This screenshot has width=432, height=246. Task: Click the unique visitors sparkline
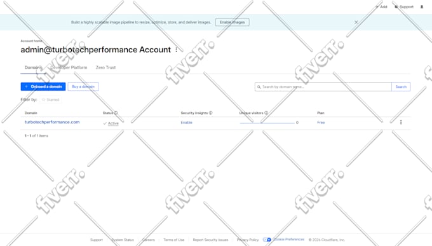point(267,123)
